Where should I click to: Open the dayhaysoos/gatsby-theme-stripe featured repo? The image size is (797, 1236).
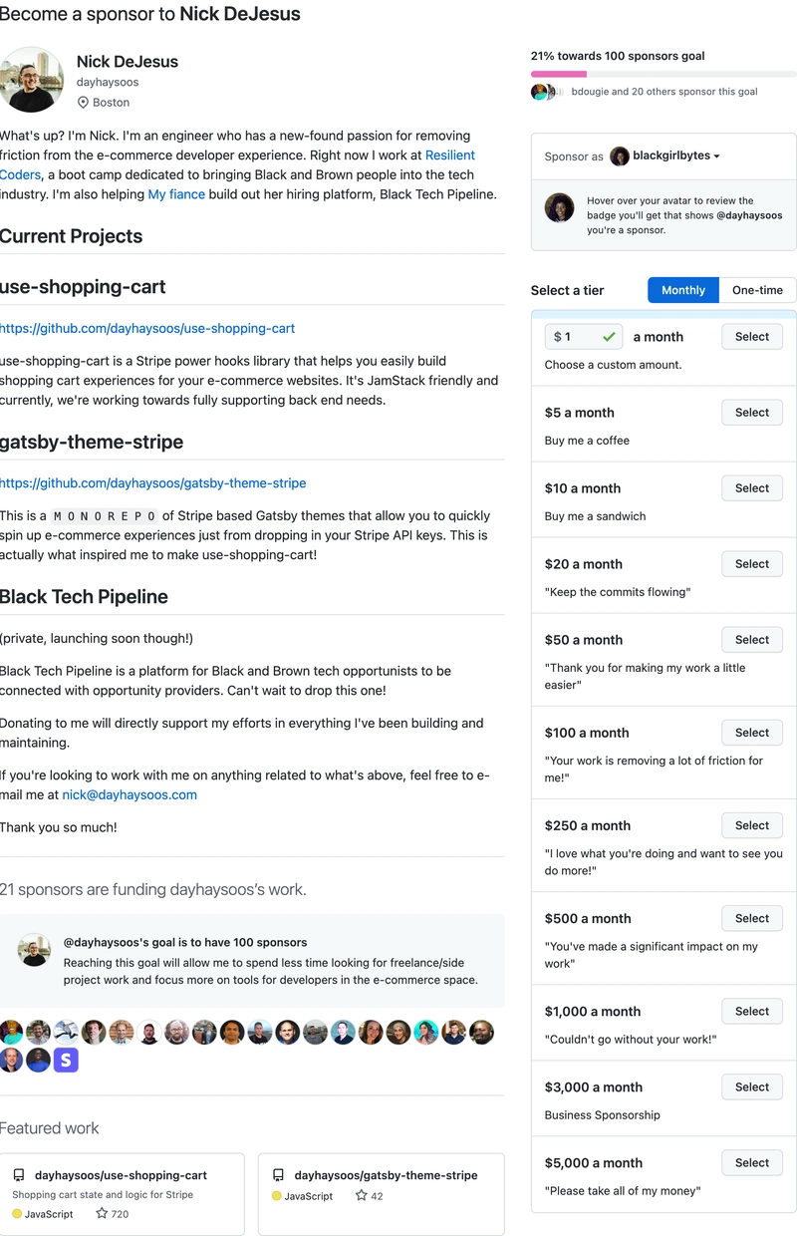386,1175
